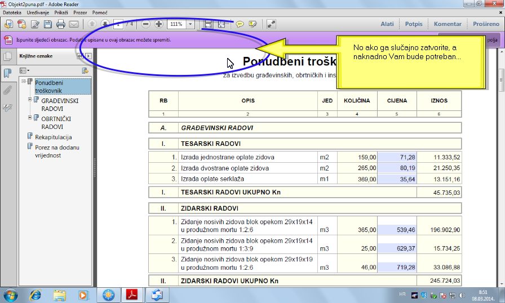The height and width of the screenshot is (303, 505).
Task: Click the Adobe Reader taskbar icon
Action: click(132, 295)
